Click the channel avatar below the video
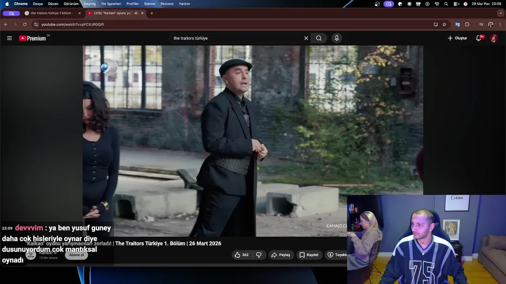Viewport: 506px width, 284px height. pos(31,255)
